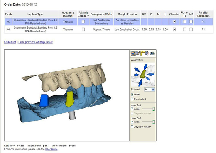The image size is (216, 153).
Task: Select the notepad with eraser tool
Action: pyautogui.click(x=147, y=54)
